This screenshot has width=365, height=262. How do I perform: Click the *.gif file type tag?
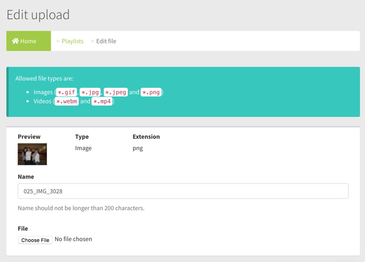point(67,92)
